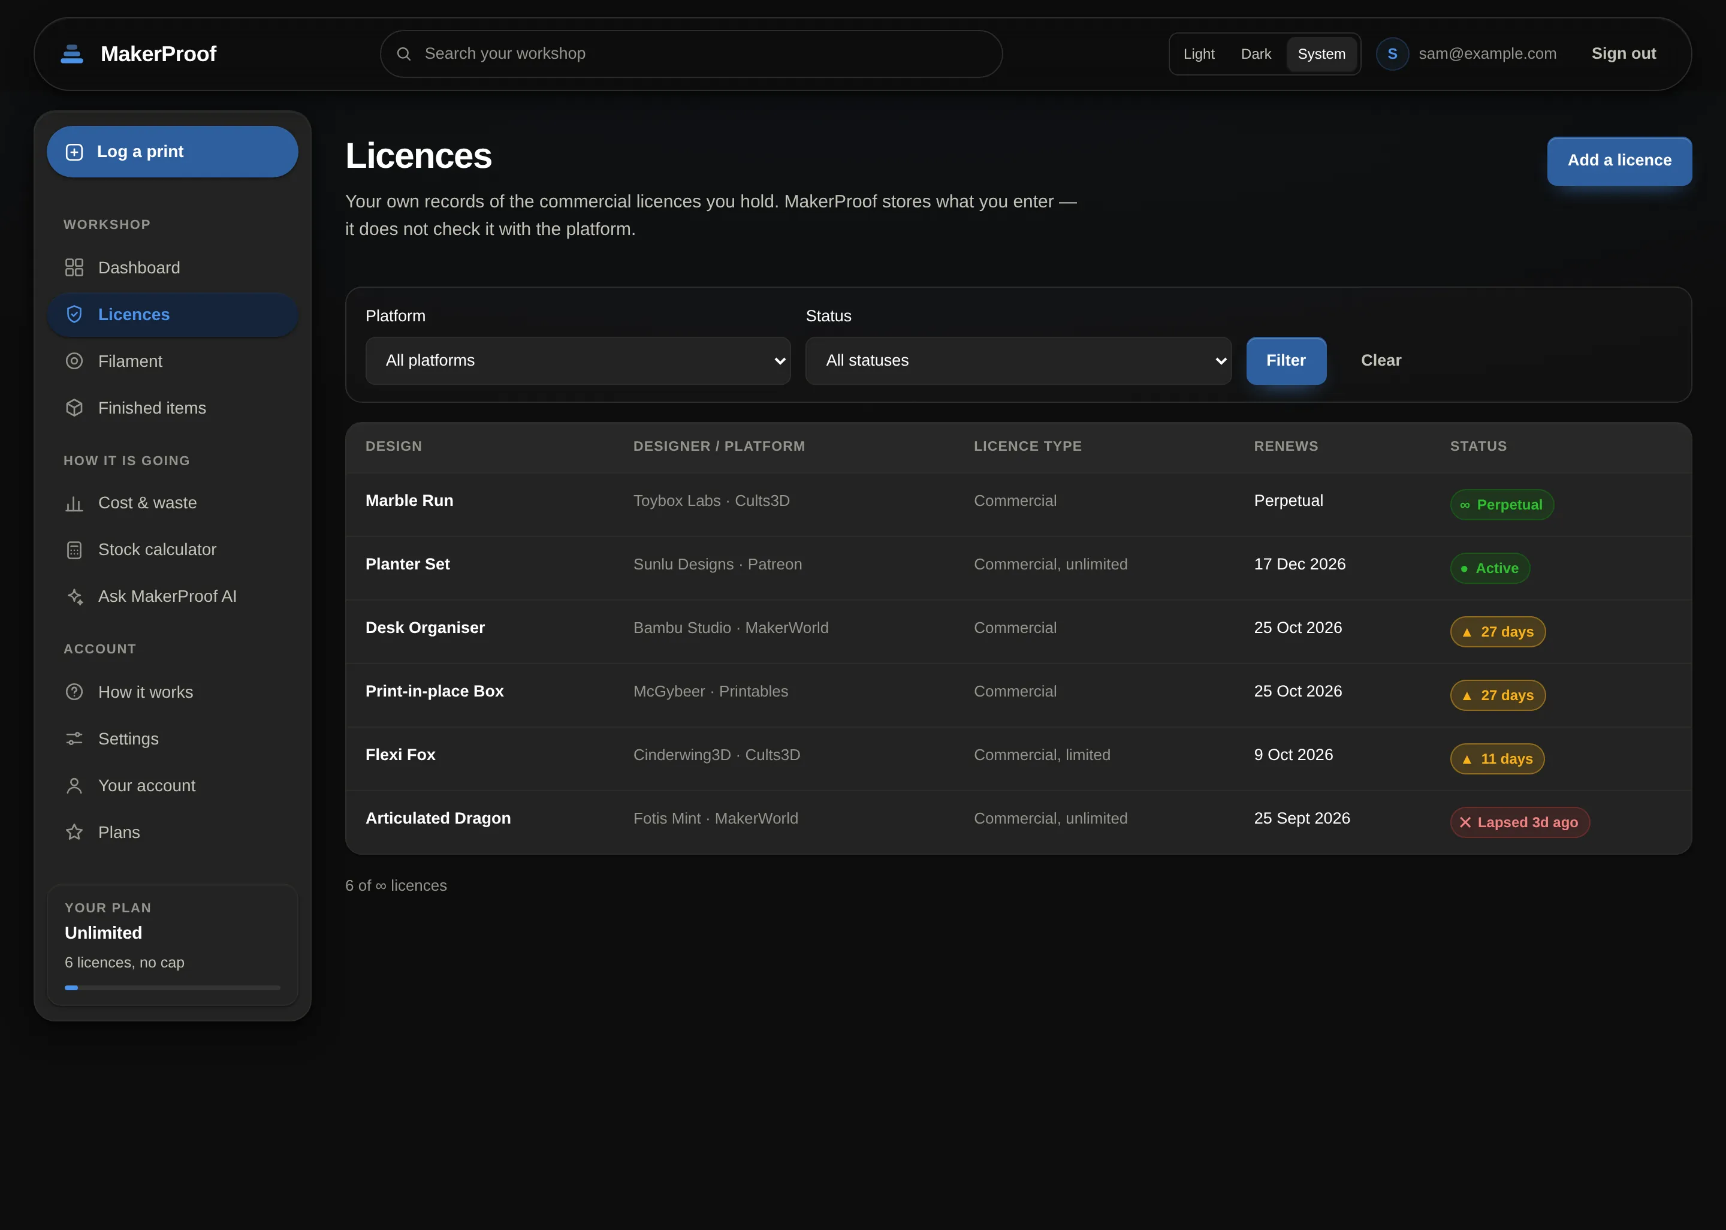
Task: Navigate to Plans in the sidebar
Action: pos(173,831)
